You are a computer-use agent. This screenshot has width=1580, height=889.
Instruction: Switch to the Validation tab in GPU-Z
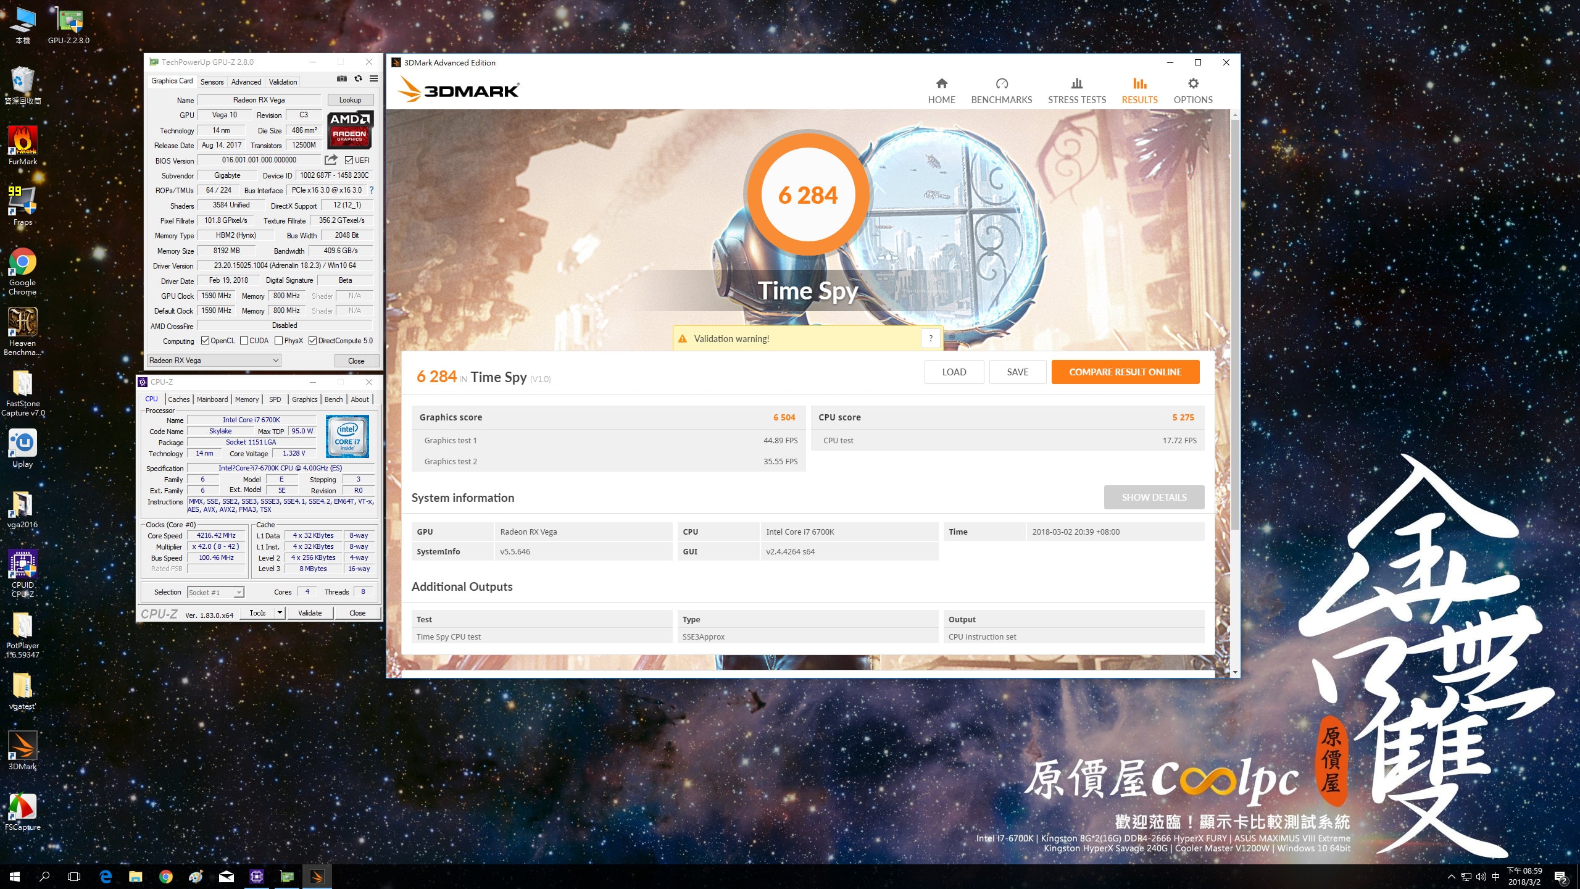(x=283, y=81)
